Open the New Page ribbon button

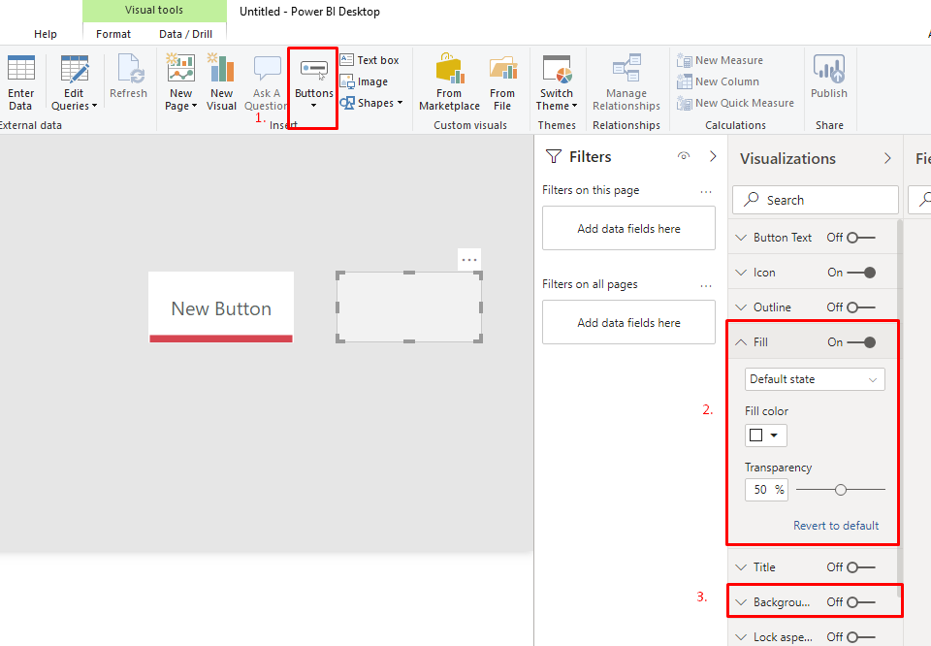coord(180,83)
